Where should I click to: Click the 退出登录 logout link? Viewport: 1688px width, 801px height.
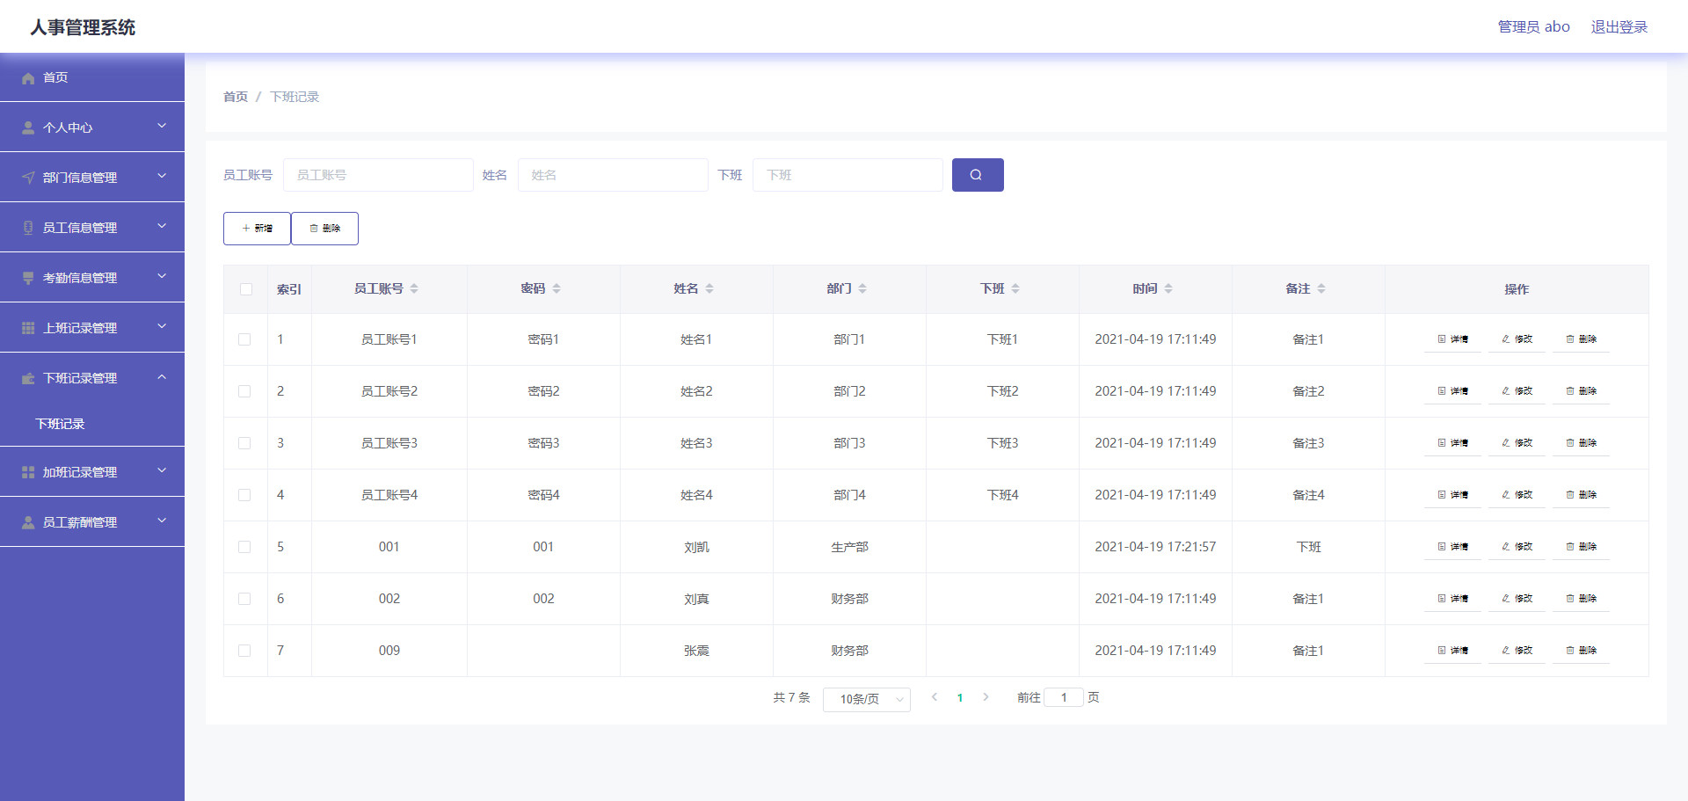pyautogui.click(x=1619, y=27)
